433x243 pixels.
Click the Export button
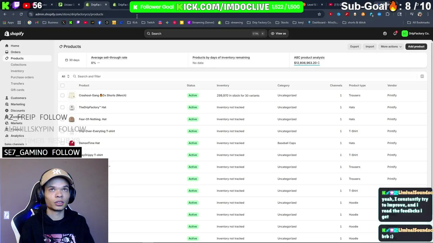[355, 47]
